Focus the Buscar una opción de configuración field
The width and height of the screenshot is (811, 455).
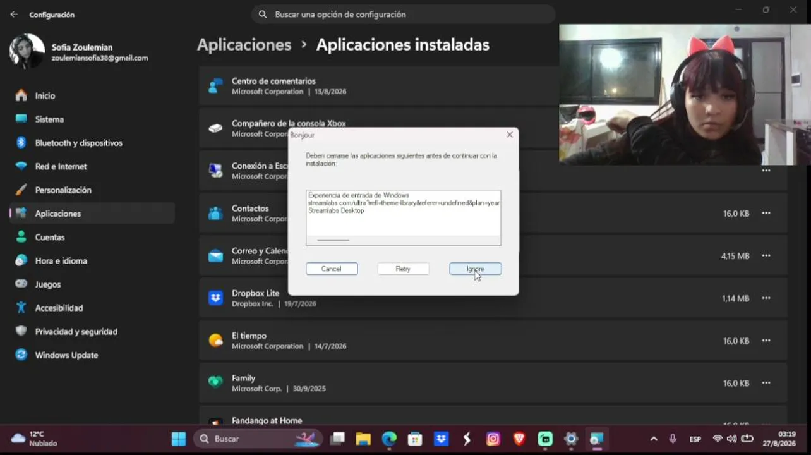point(403,14)
